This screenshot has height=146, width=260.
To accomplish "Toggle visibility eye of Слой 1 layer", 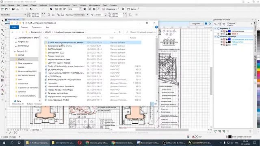I will [x=221, y=34].
